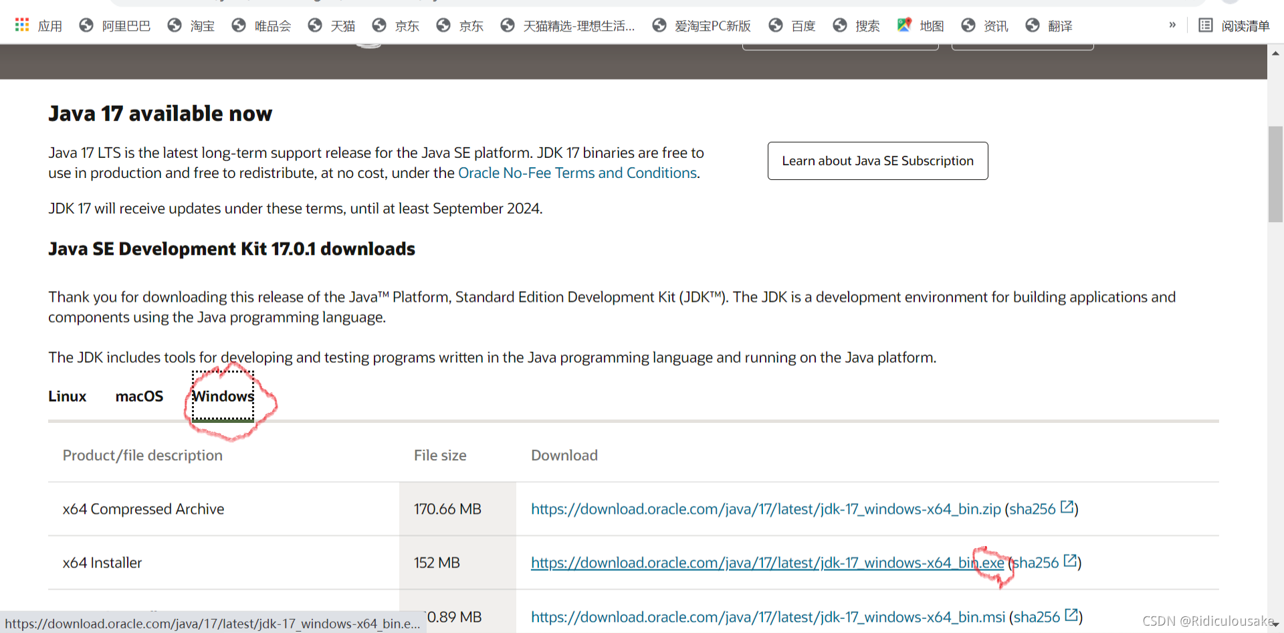Click the 'Product/file description' column header

[x=142, y=455]
